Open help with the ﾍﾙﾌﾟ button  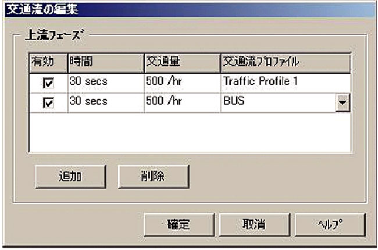(x=330, y=224)
